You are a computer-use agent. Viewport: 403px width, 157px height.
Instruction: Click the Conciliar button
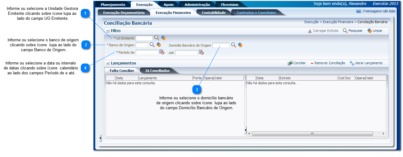pos(297,63)
